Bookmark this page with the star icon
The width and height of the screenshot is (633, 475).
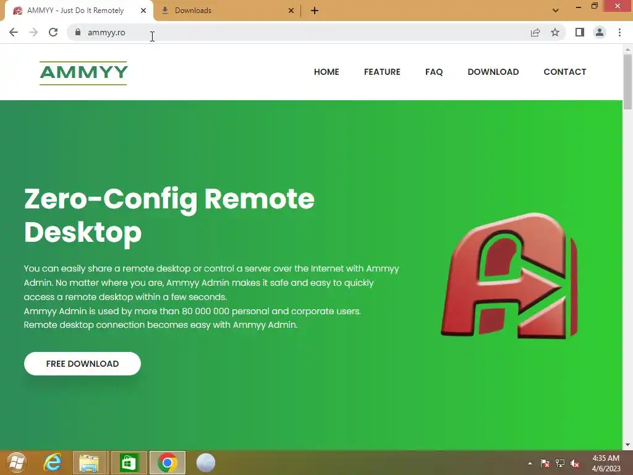[555, 32]
